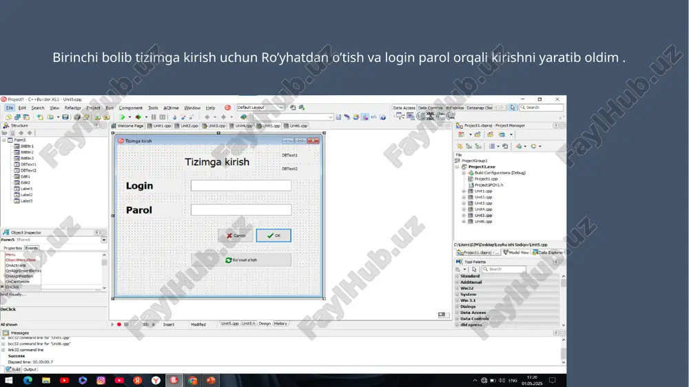Collapse the Project1.exe node

tap(457, 167)
